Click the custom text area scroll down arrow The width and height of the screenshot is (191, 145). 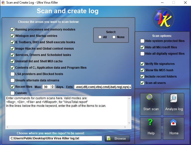129,123
